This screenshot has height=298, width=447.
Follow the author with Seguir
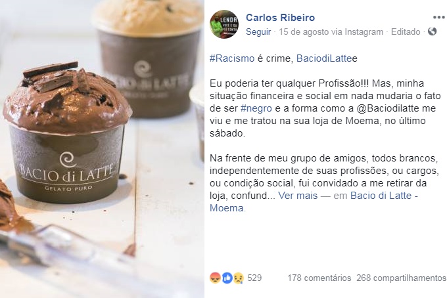point(258,32)
